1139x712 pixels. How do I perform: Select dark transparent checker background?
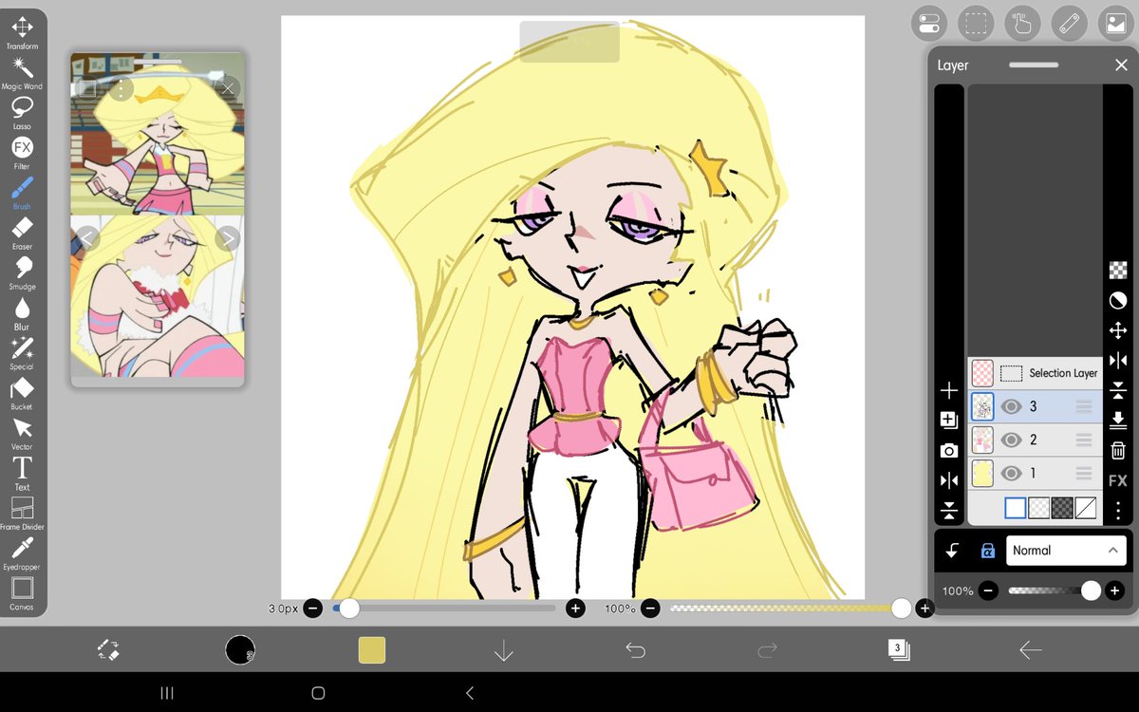coord(1062,508)
